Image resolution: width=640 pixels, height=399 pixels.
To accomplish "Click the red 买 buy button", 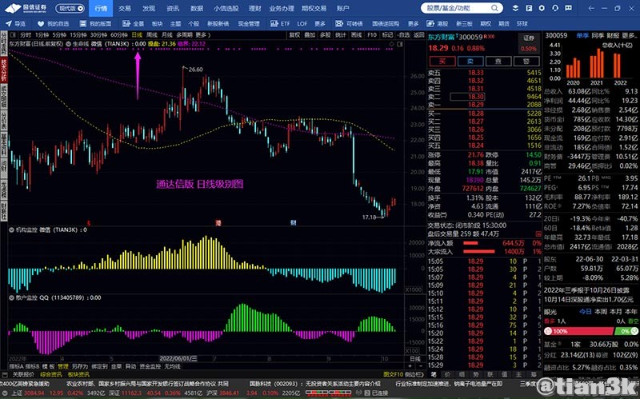I will click(x=442, y=62).
